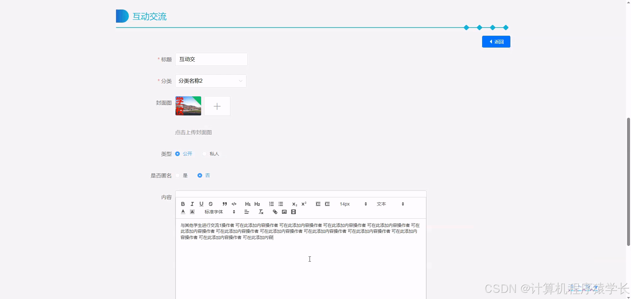This screenshot has width=631, height=299.
Task: Insert an image into the content
Action: coord(284,212)
